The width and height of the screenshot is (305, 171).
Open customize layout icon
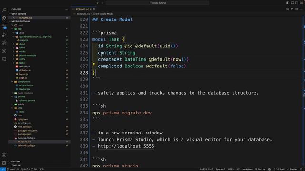coord(301,3)
